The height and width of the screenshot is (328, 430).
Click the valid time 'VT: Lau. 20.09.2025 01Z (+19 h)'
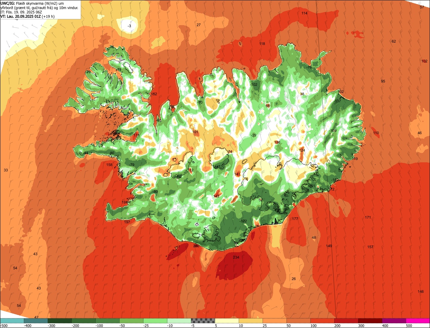tap(28, 16)
